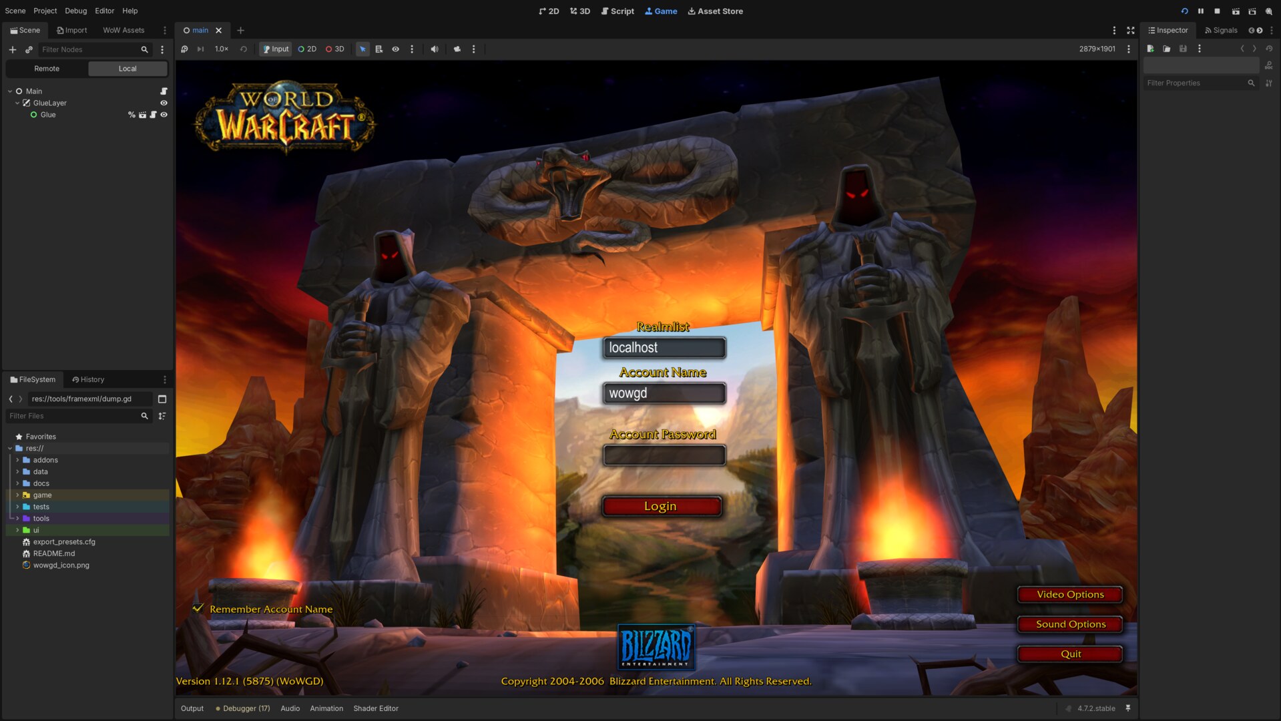Click the next frame step button
This screenshot has height=721, width=1281.
click(x=200, y=49)
